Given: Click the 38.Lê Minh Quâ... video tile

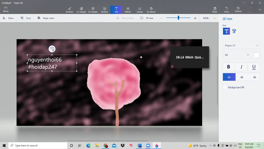Looking at the screenshot, I should click(x=189, y=57).
